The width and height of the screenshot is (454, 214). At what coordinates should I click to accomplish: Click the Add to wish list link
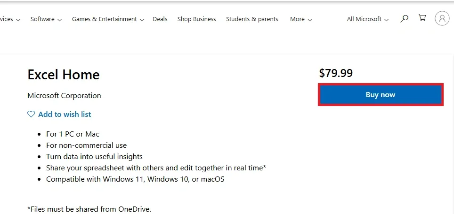(x=65, y=114)
